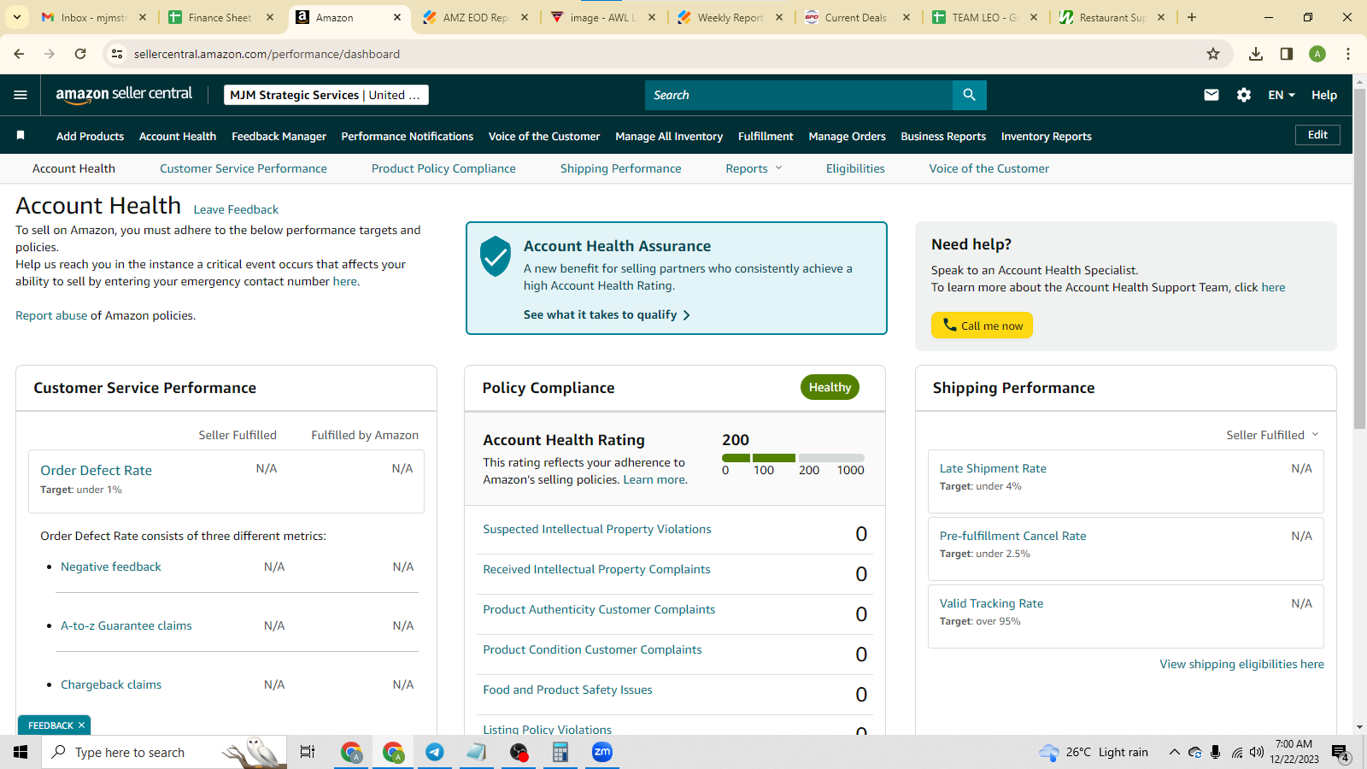
Task: Click the Windows taskbar search box
Action: 164,752
